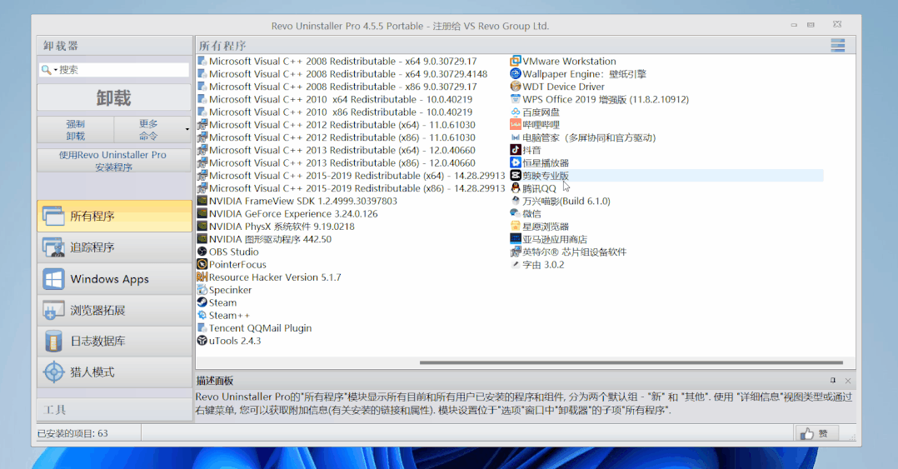This screenshot has height=469, width=898.
Task: Click the 更多命令 button
Action: [x=148, y=129]
